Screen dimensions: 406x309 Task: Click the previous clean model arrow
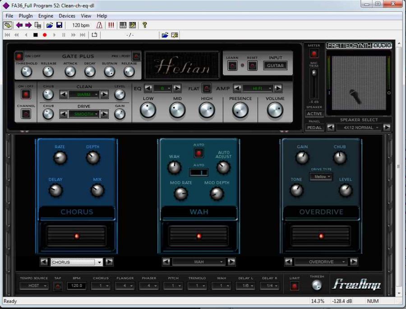pos(64,95)
